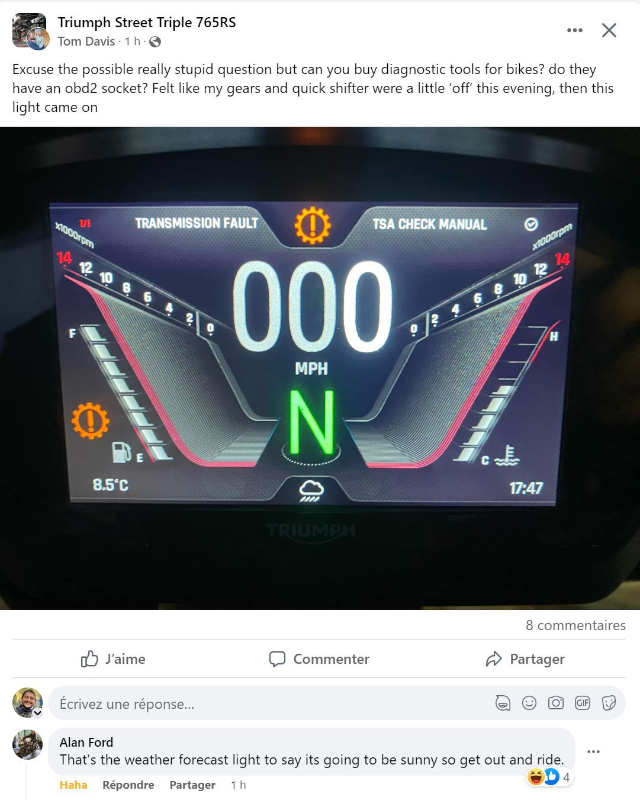Open the avatar sticker icon in reply box
640x800 pixels.
(503, 703)
